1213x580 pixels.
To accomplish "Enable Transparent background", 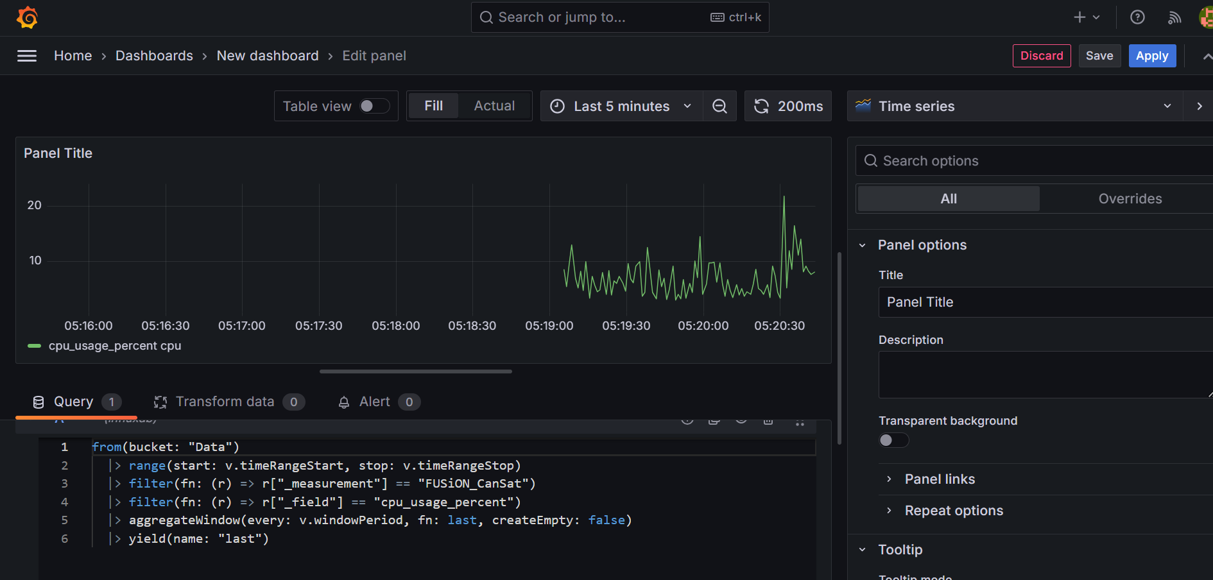I will click(893, 440).
